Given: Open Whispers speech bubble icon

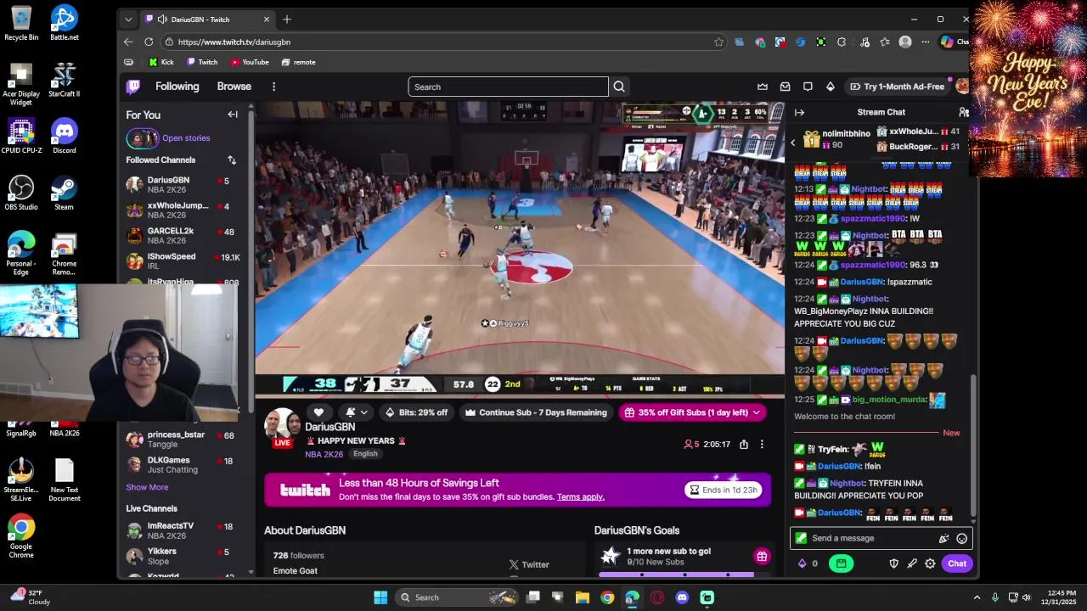Looking at the screenshot, I should pyautogui.click(x=808, y=87).
